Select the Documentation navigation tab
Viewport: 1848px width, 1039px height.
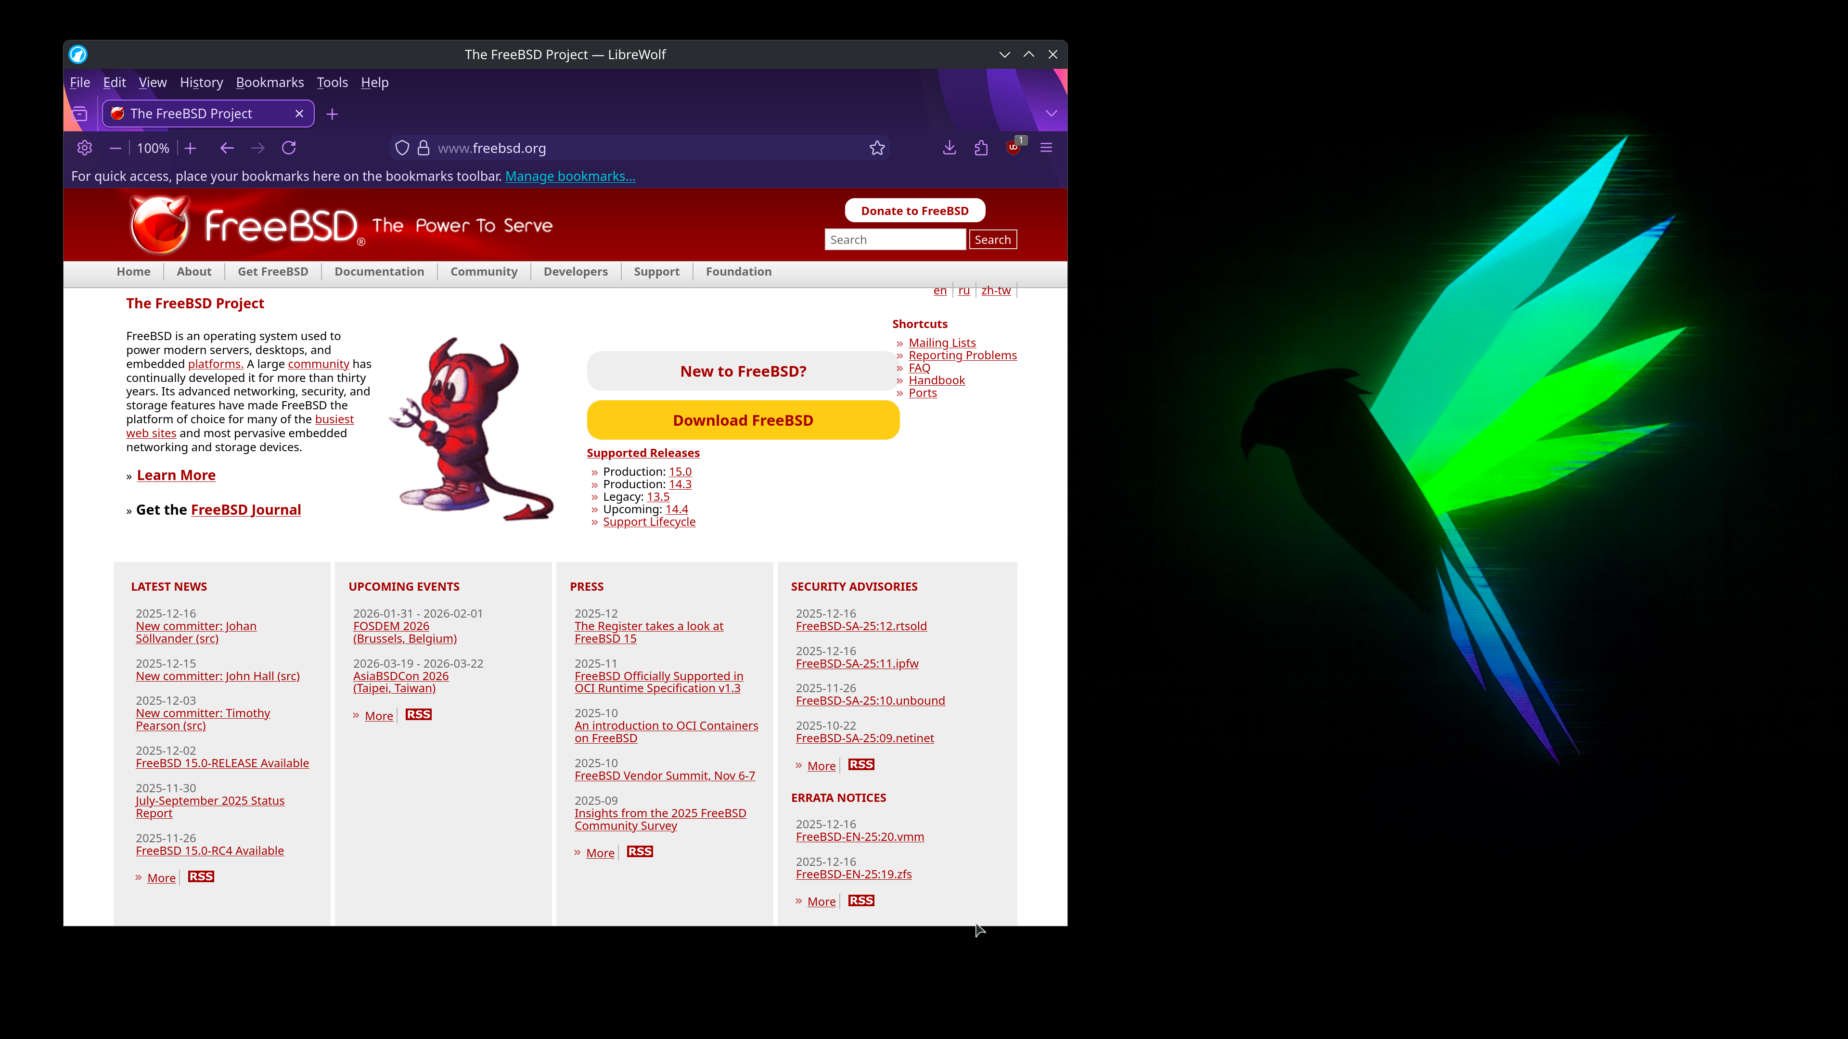[x=380, y=271]
